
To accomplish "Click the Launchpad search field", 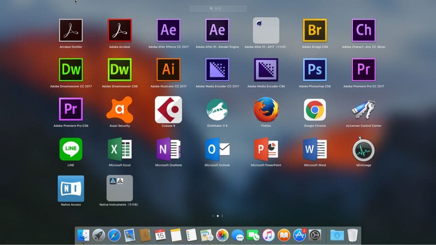I will click(x=218, y=8).
